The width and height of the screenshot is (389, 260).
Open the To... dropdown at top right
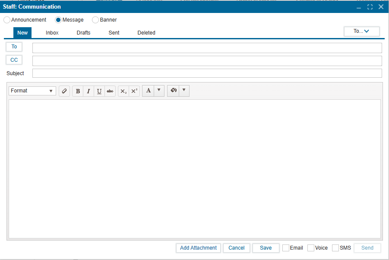[x=361, y=31]
